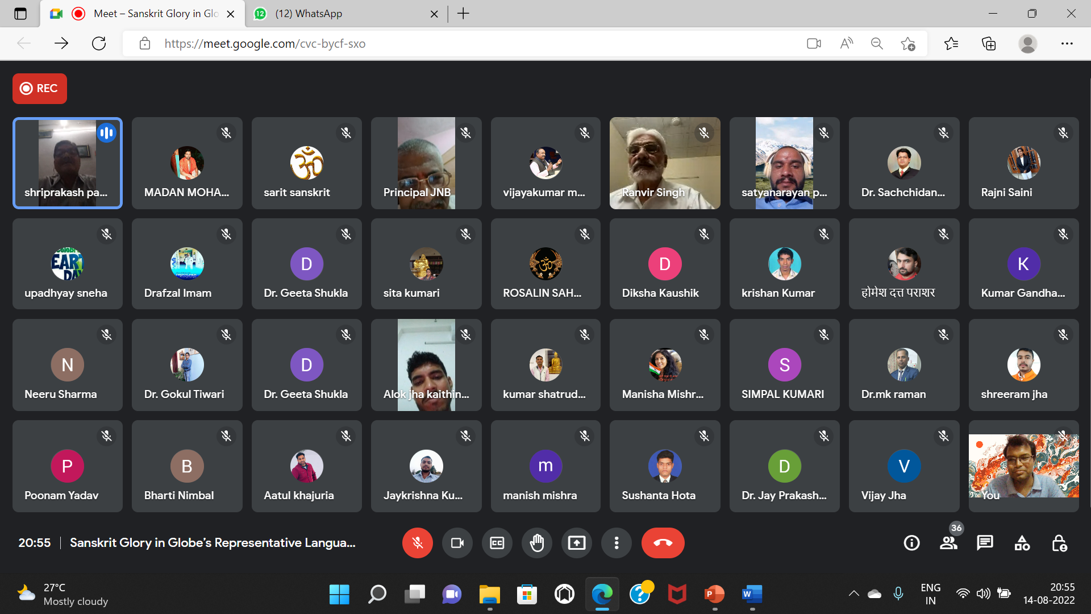
Task: Open the in-call chat panel
Action: 985,543
